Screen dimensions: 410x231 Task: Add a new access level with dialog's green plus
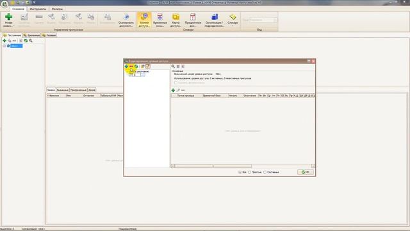(x=126, y=66)
